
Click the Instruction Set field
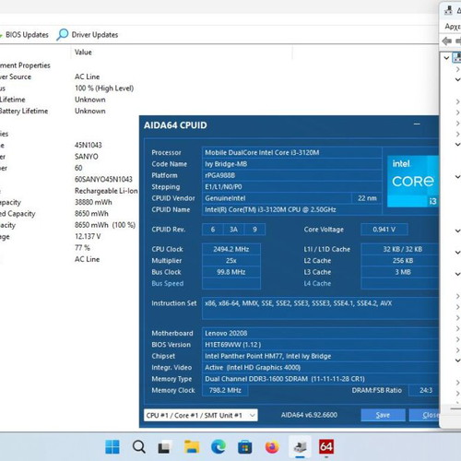(x=321, y=308)
